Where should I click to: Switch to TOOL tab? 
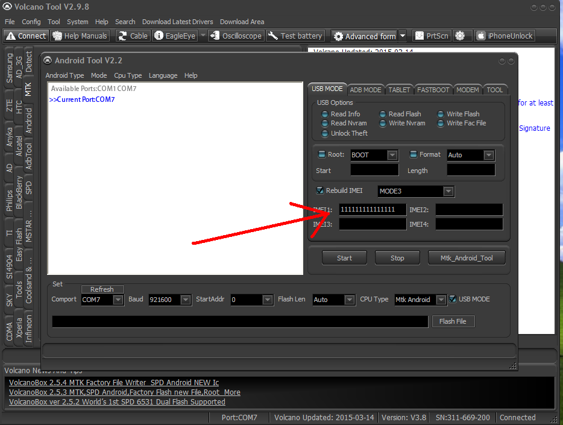(x=495, y=90)
